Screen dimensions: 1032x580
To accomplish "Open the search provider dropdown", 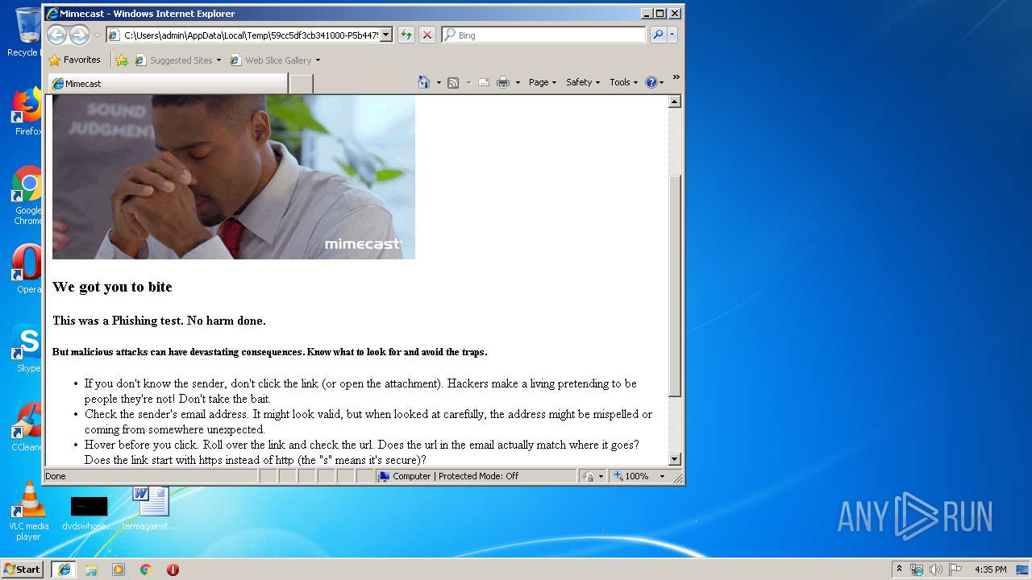I will pyautogui.click(x=672, y=35).
